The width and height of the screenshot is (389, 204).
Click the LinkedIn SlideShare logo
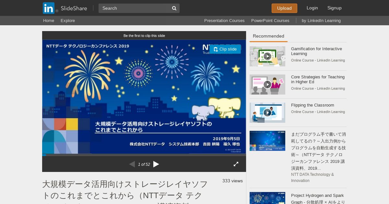pos(65,8)
